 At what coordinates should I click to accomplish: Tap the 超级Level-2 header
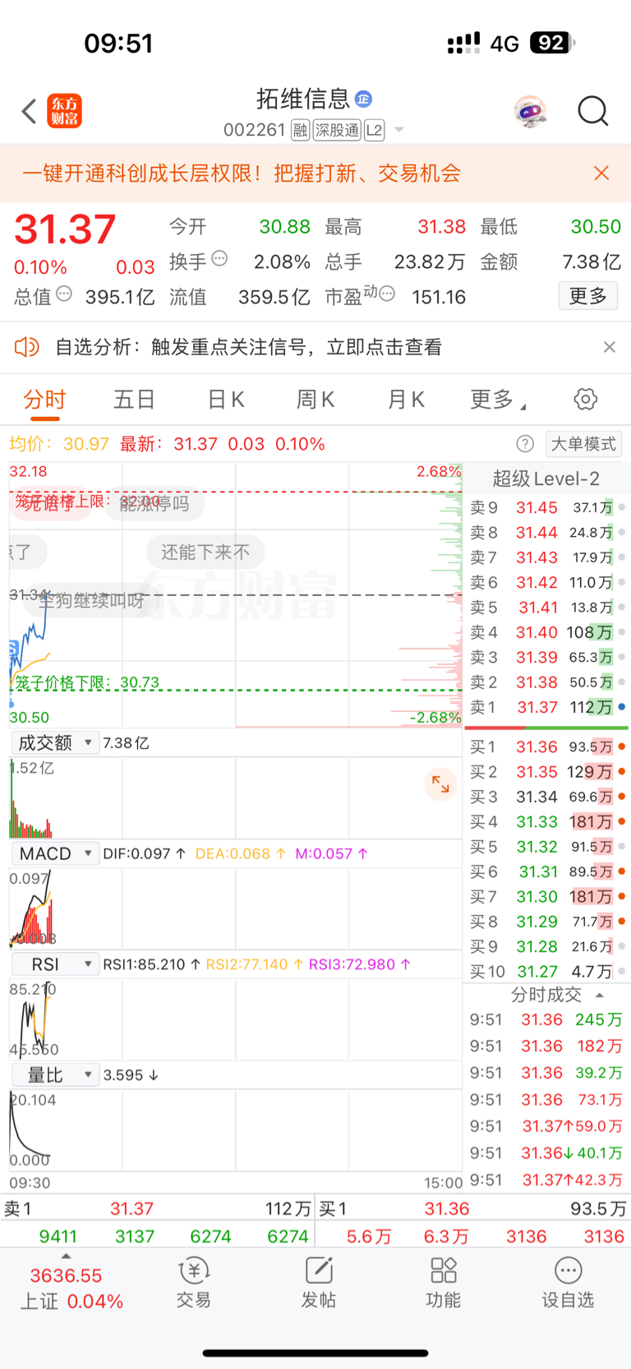(x=546, y=479)
